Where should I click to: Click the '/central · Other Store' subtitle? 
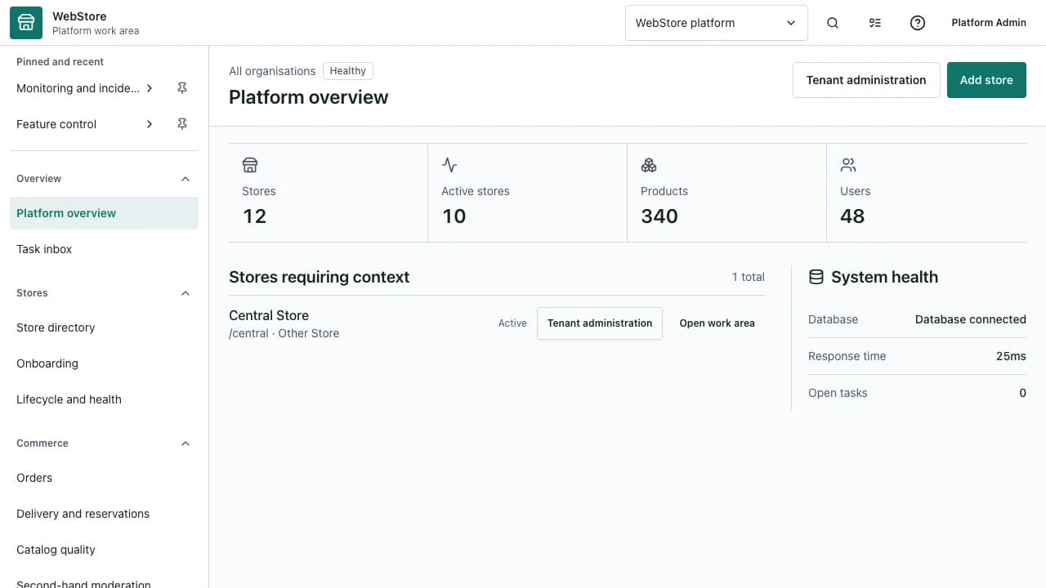pos(284,333)
